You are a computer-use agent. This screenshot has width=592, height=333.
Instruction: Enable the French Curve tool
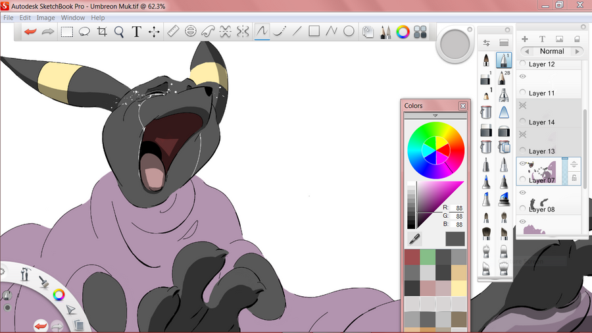[208, 32]
